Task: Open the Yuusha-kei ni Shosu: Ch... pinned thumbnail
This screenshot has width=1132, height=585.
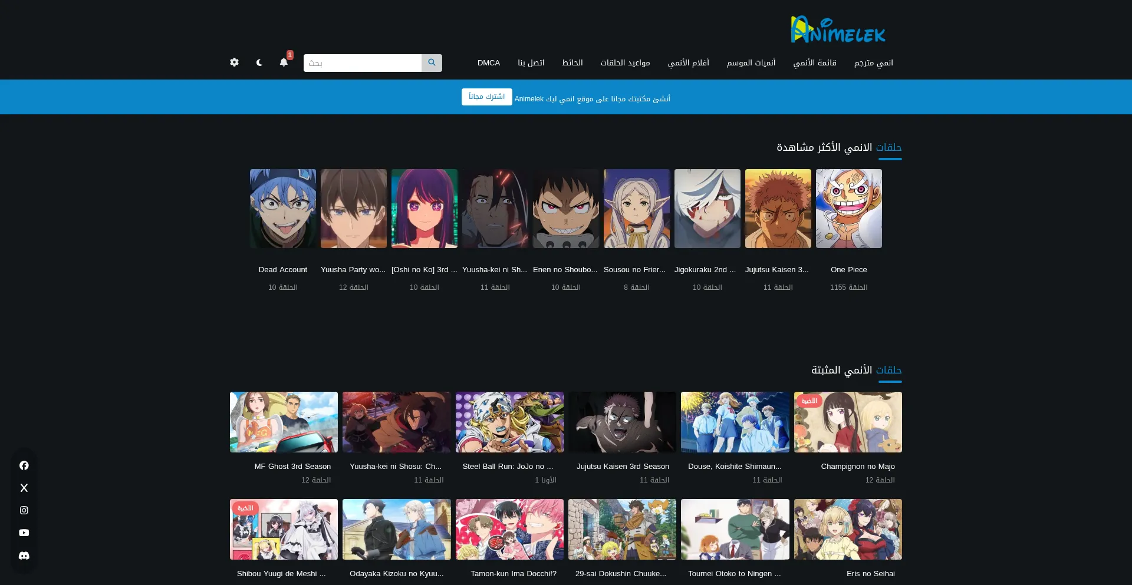Action: 396,422
